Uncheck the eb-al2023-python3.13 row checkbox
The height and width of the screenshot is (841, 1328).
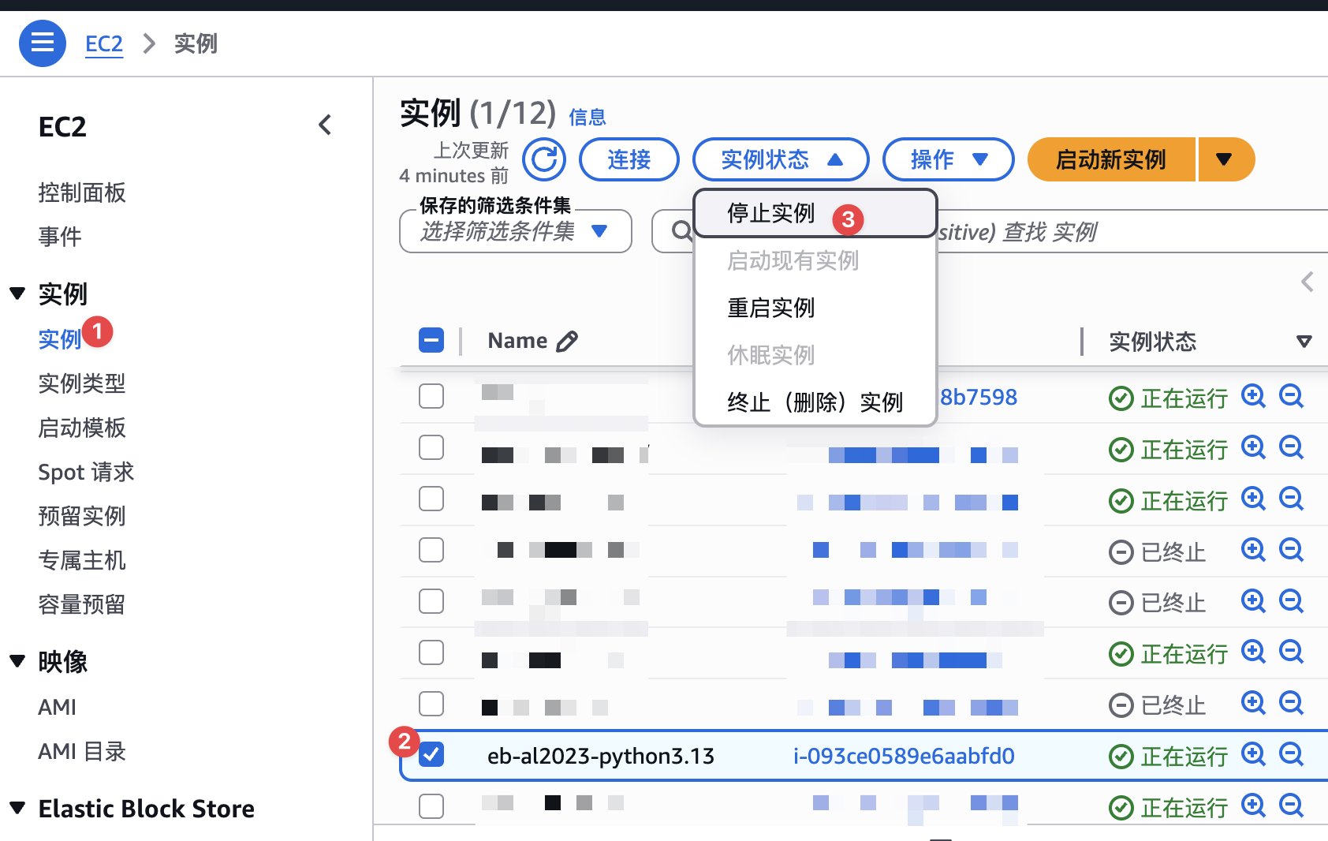click(x=431, y=755)
